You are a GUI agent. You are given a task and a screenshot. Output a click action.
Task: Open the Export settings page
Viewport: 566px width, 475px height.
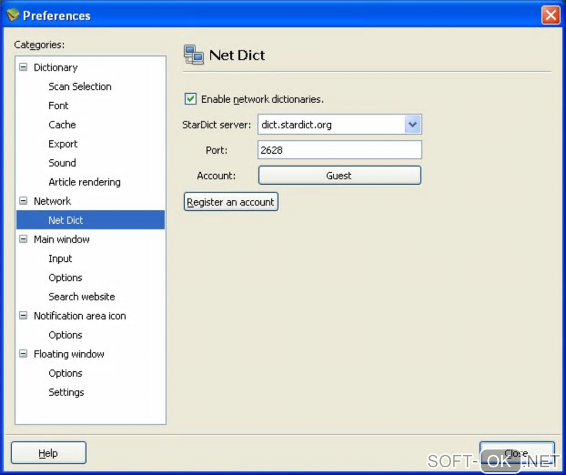pyautogui.click(x=63, y=144)
